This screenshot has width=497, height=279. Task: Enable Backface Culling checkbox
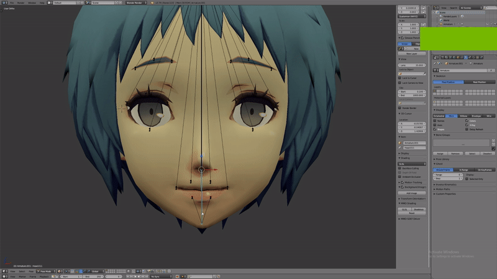coord(399,168)
